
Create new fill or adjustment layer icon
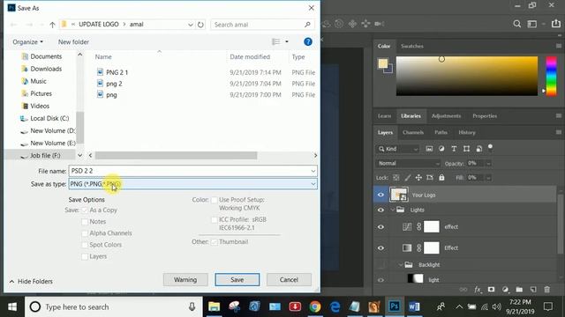click(505, 290)
